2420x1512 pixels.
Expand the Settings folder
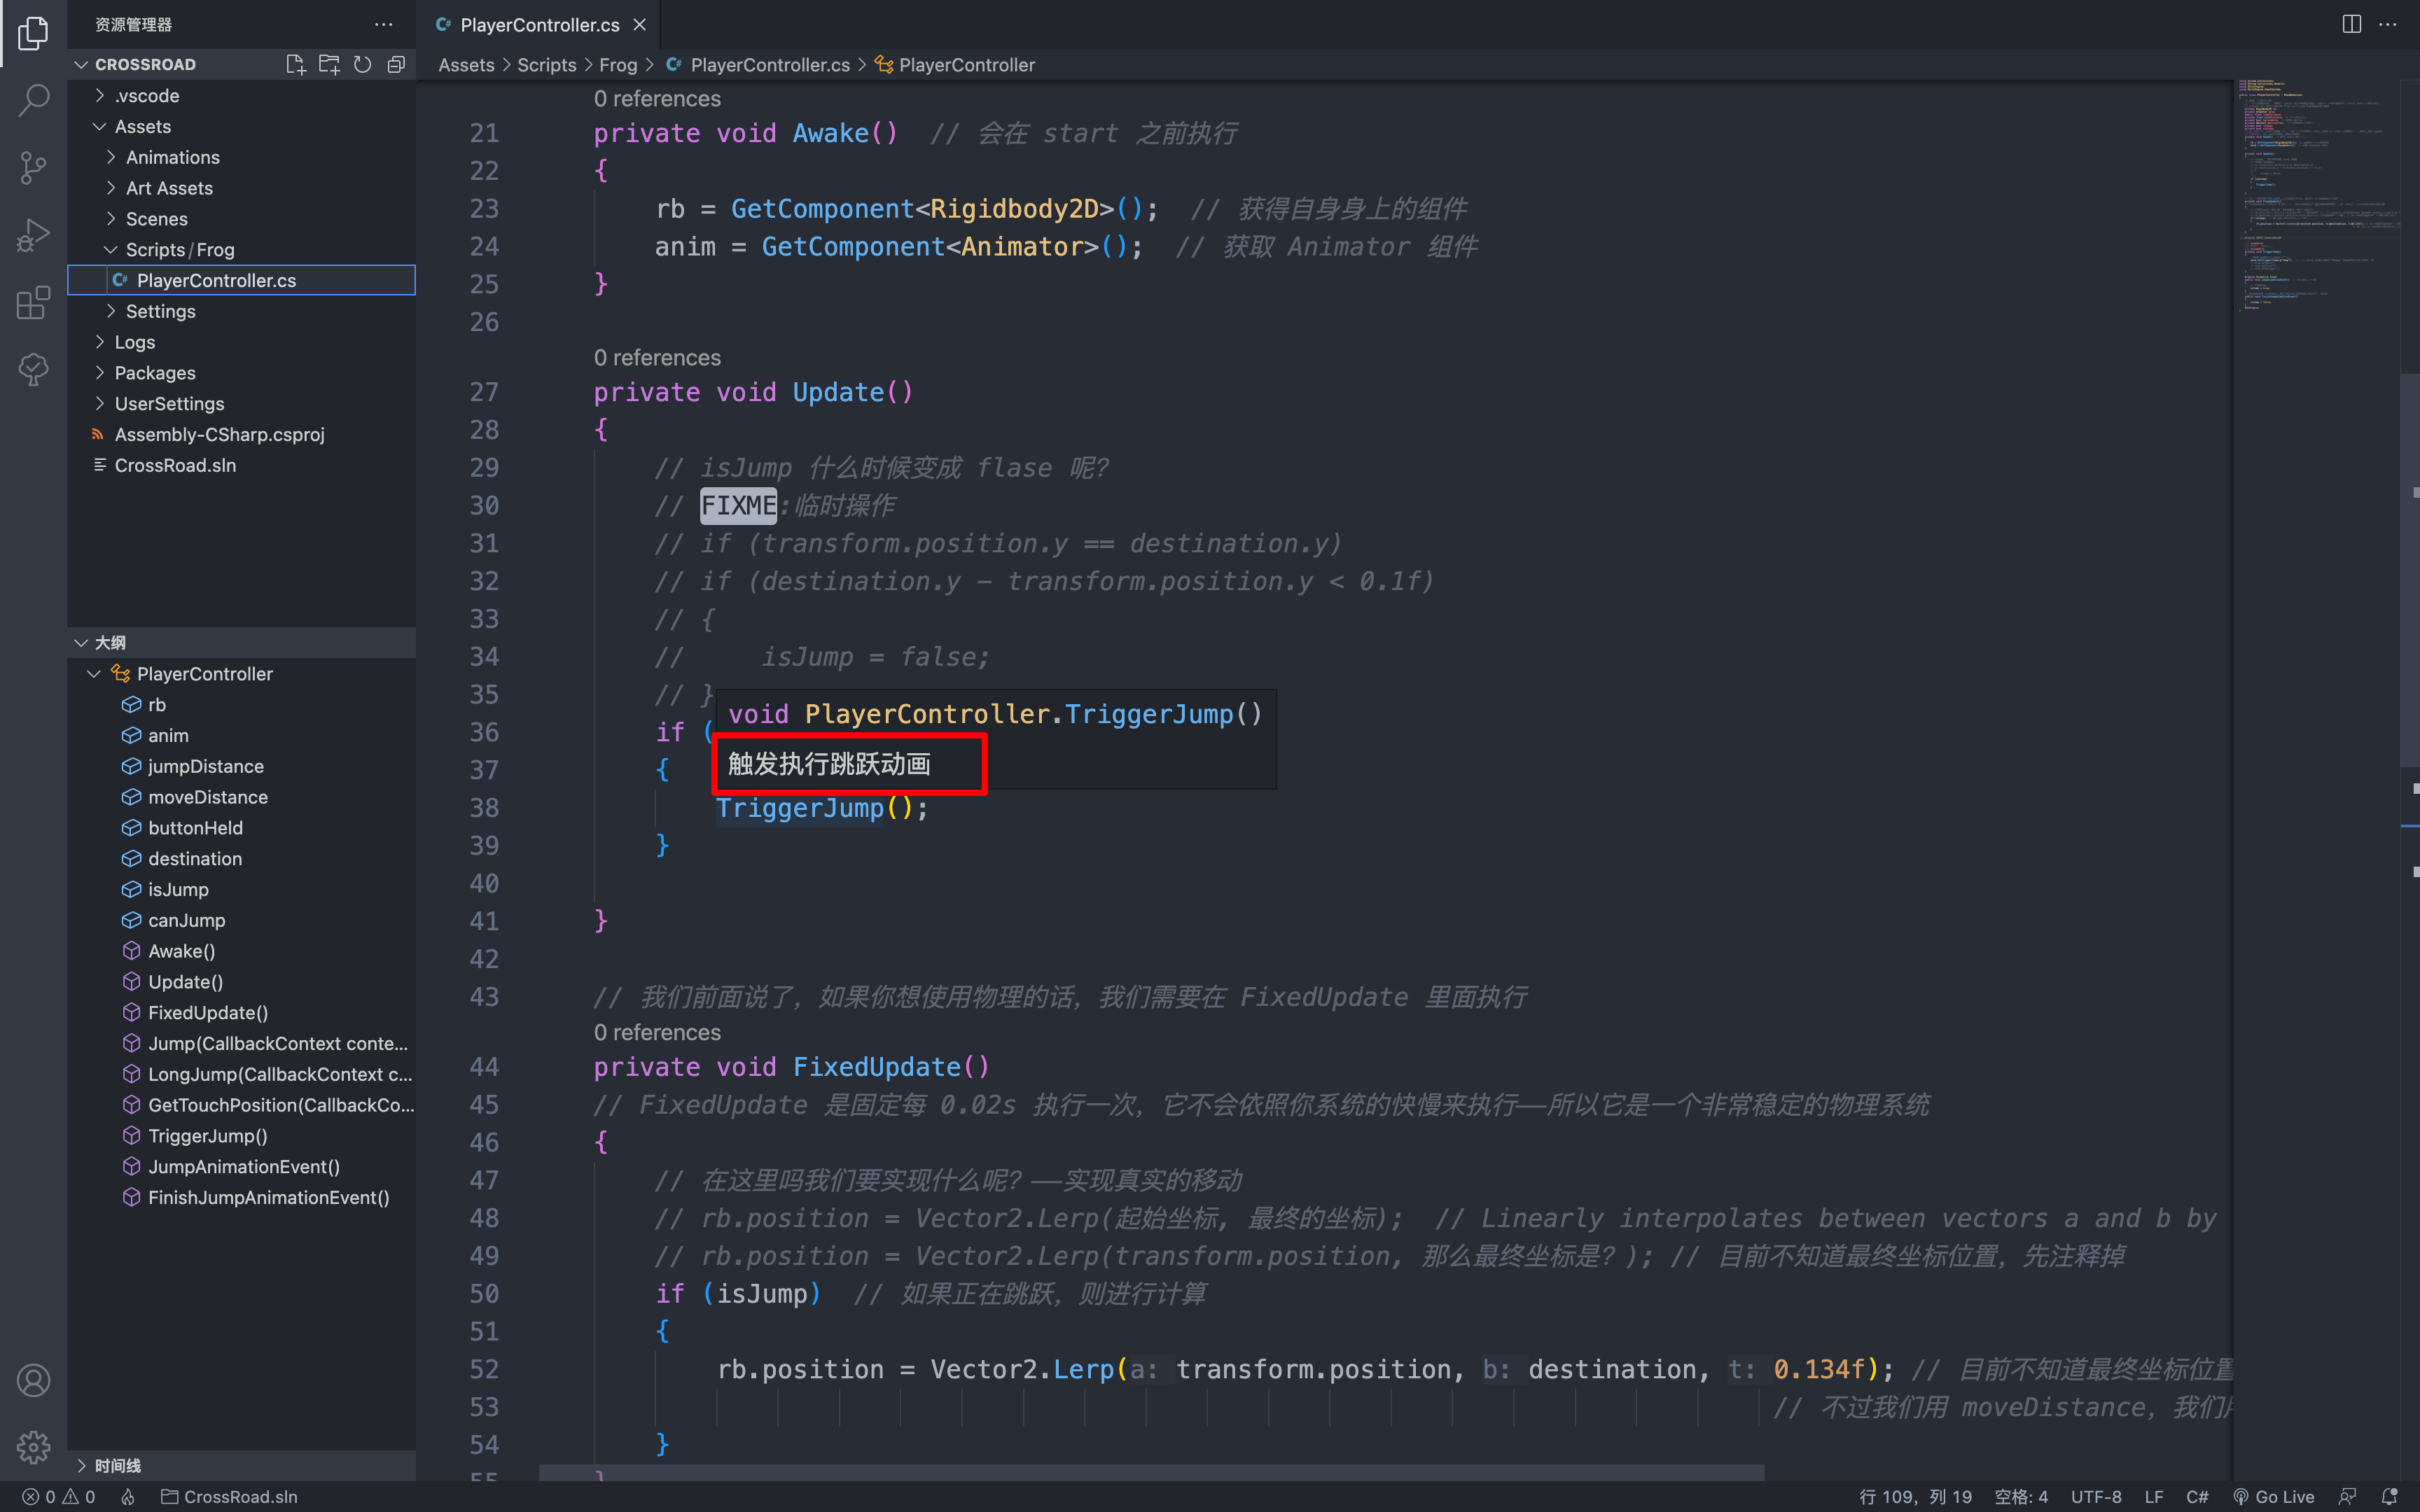241,311
